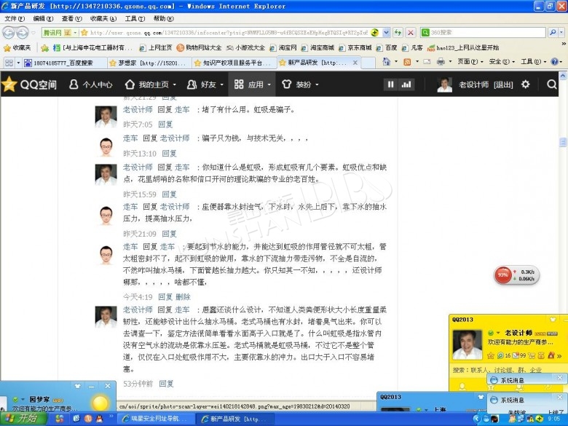The height and width of the screenshot is (426, 568).
Task: Click the IE home page icon
Action: pos(387,62)
